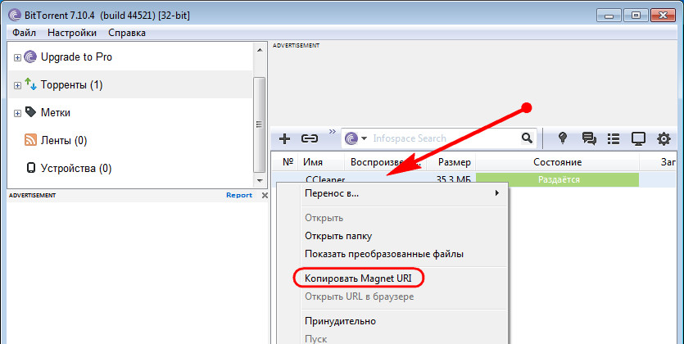Close the left advertisement panel
The image size is (684, 344).
[265, 195]
